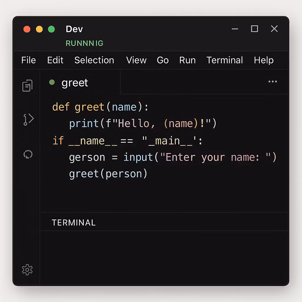The height and width of the screenshot is (302, 302).
Task: Open the Edit menu
Action: coord(55,60)
